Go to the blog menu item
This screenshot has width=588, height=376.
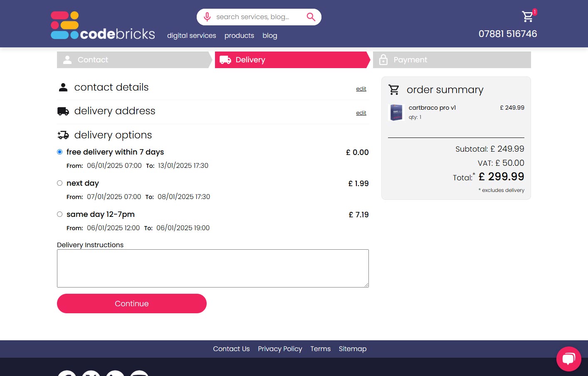[269, 36]
